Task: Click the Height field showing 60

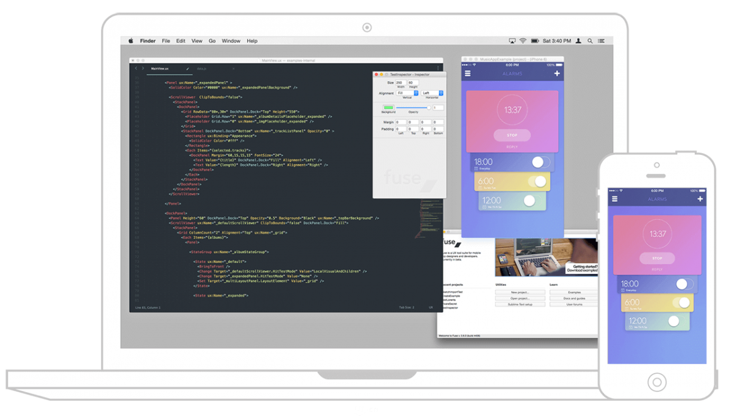Action: click(413, 82)
